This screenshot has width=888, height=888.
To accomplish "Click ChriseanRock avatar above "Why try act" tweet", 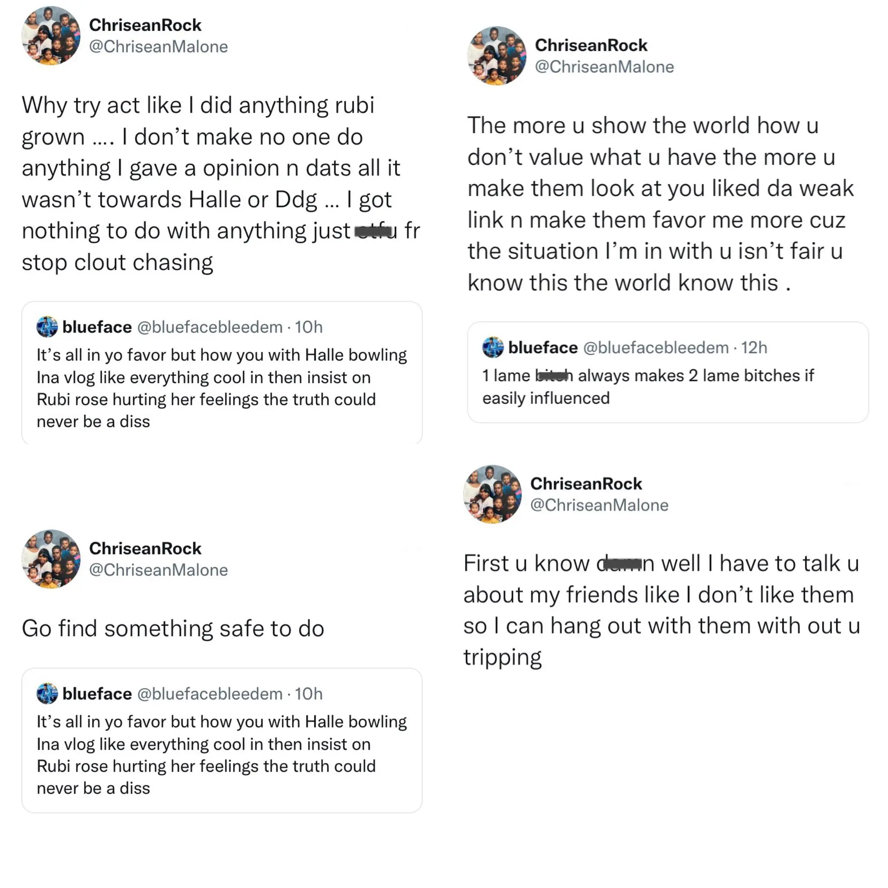I will (51, 36).
